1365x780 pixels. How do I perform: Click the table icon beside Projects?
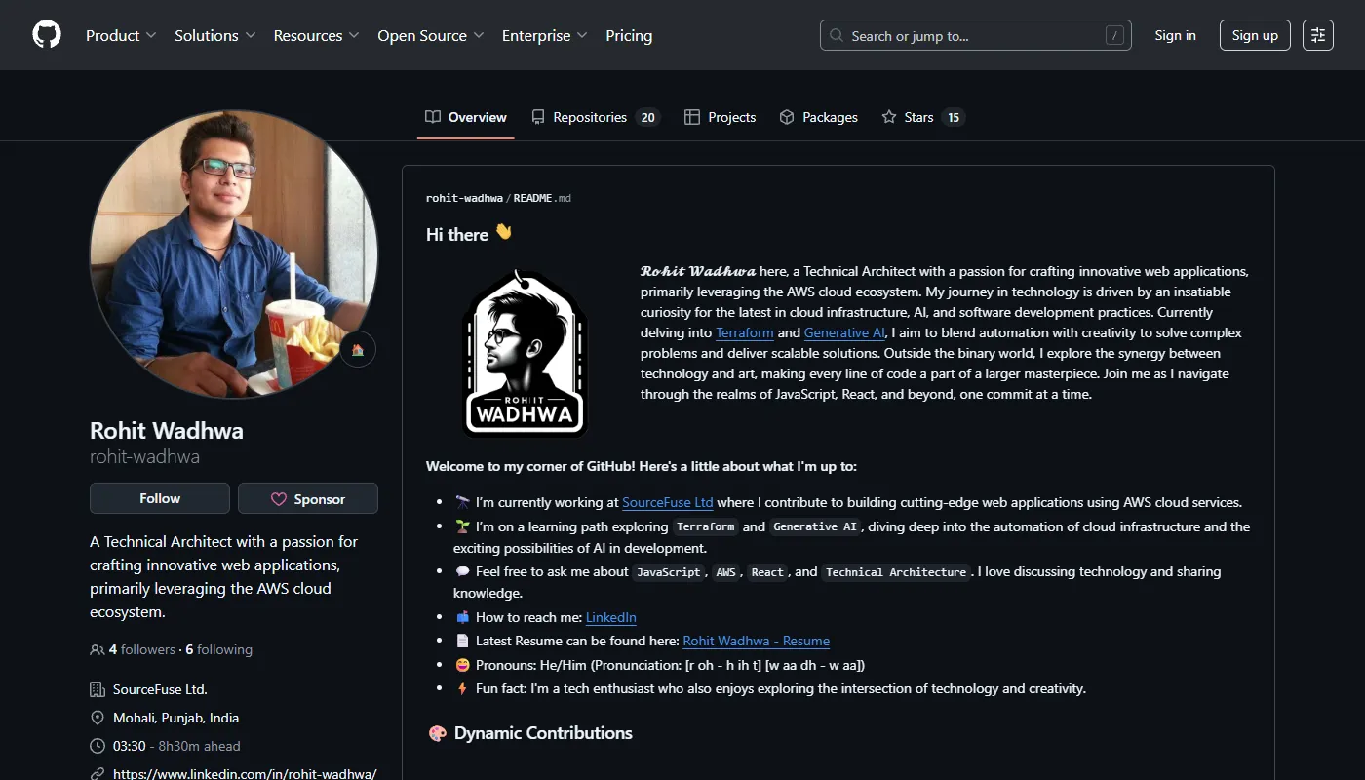pos(692,117)
